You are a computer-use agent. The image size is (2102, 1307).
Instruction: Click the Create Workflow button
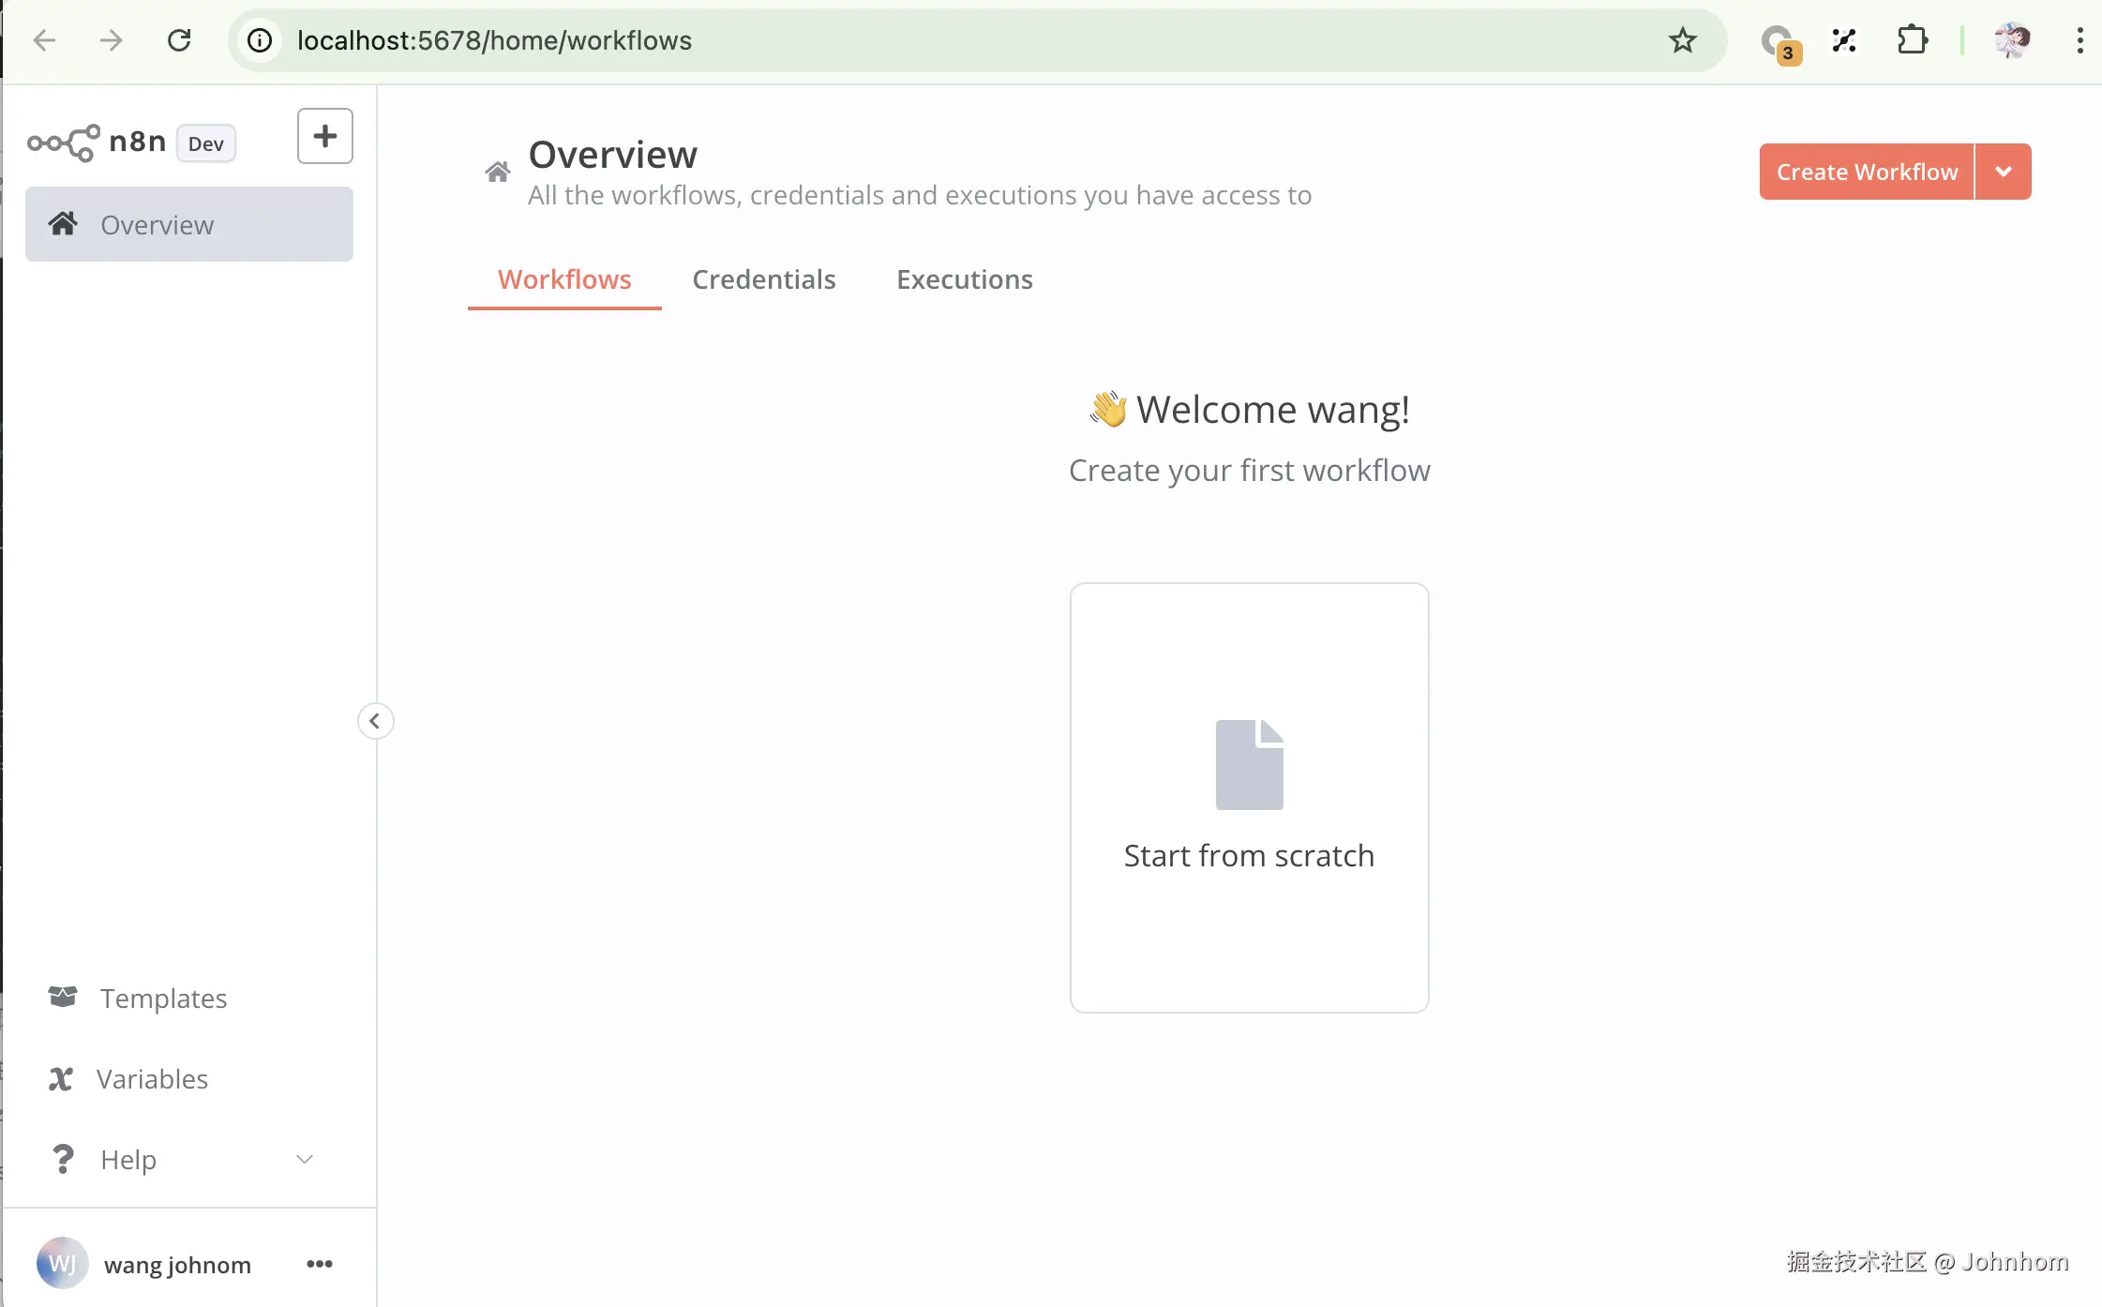click(1866, 172)
